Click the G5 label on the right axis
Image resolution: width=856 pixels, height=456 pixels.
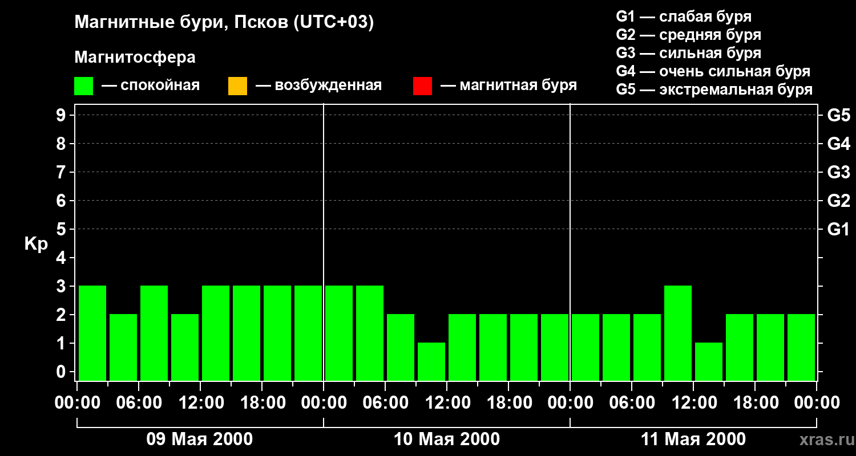[x=838, y=115]
